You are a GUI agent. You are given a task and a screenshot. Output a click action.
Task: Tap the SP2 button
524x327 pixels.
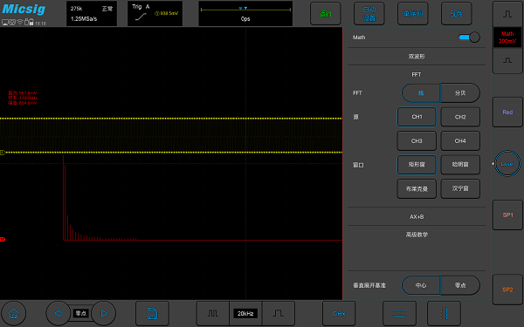(507, 290)
